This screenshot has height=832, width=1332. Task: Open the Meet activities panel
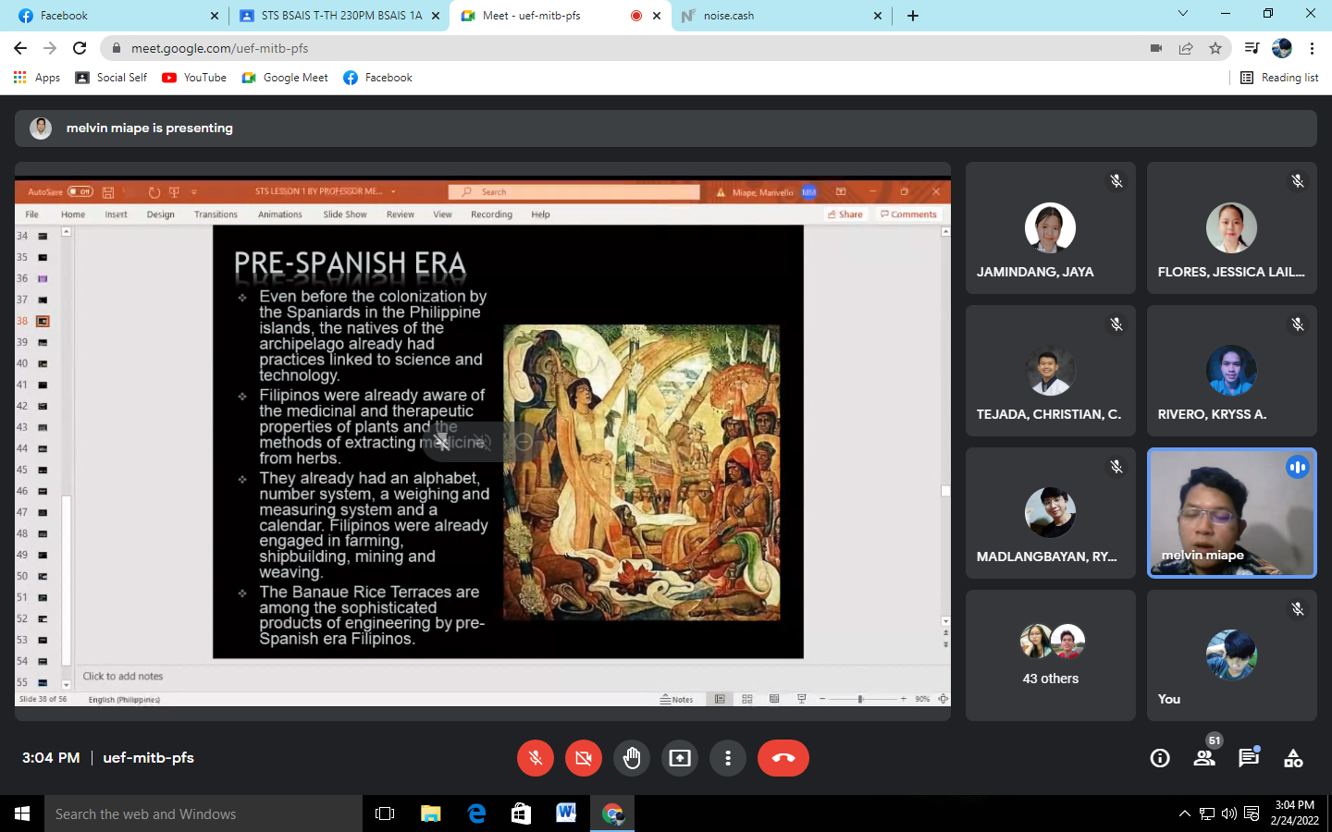[1293, 758]
